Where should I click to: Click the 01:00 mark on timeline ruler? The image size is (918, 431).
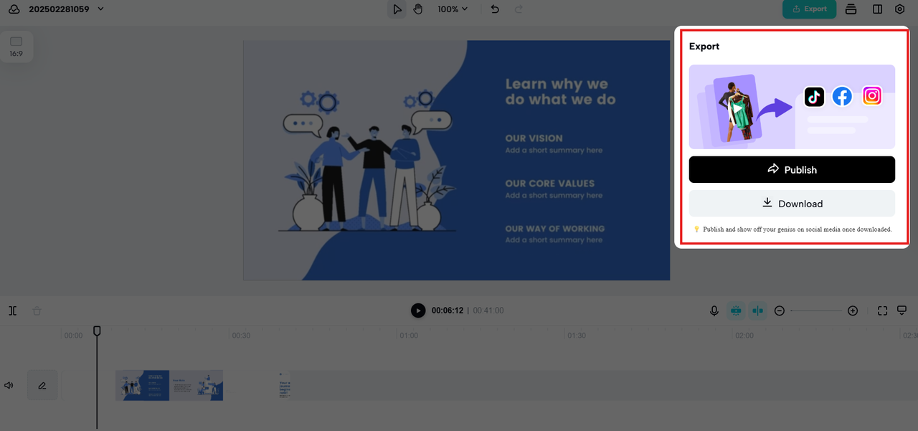[409, 336]
